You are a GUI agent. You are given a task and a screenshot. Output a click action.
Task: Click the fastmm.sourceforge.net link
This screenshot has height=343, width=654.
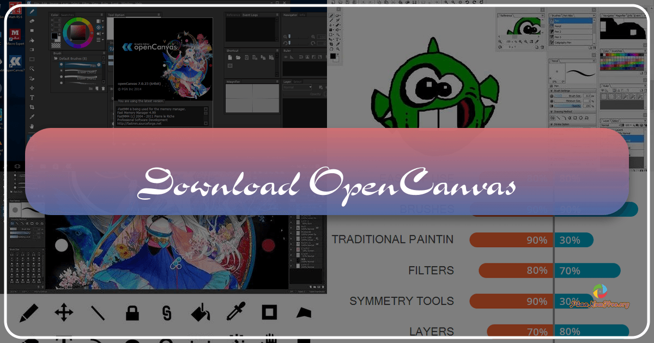[139, 123]
